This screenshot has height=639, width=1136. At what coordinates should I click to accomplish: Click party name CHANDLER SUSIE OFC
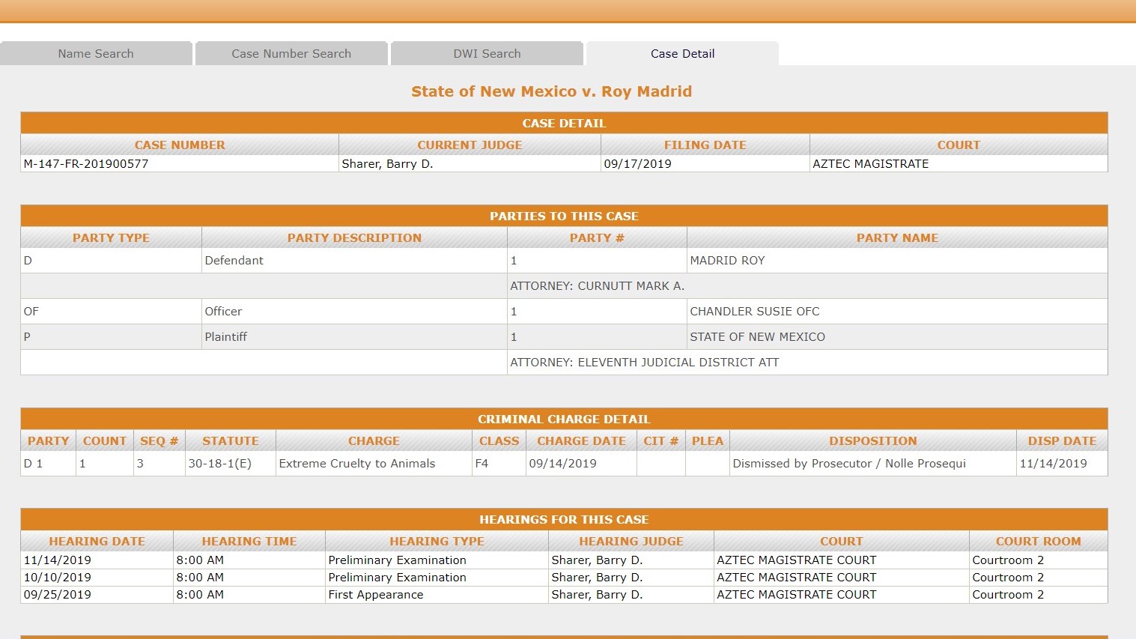[x=754, y=312]
